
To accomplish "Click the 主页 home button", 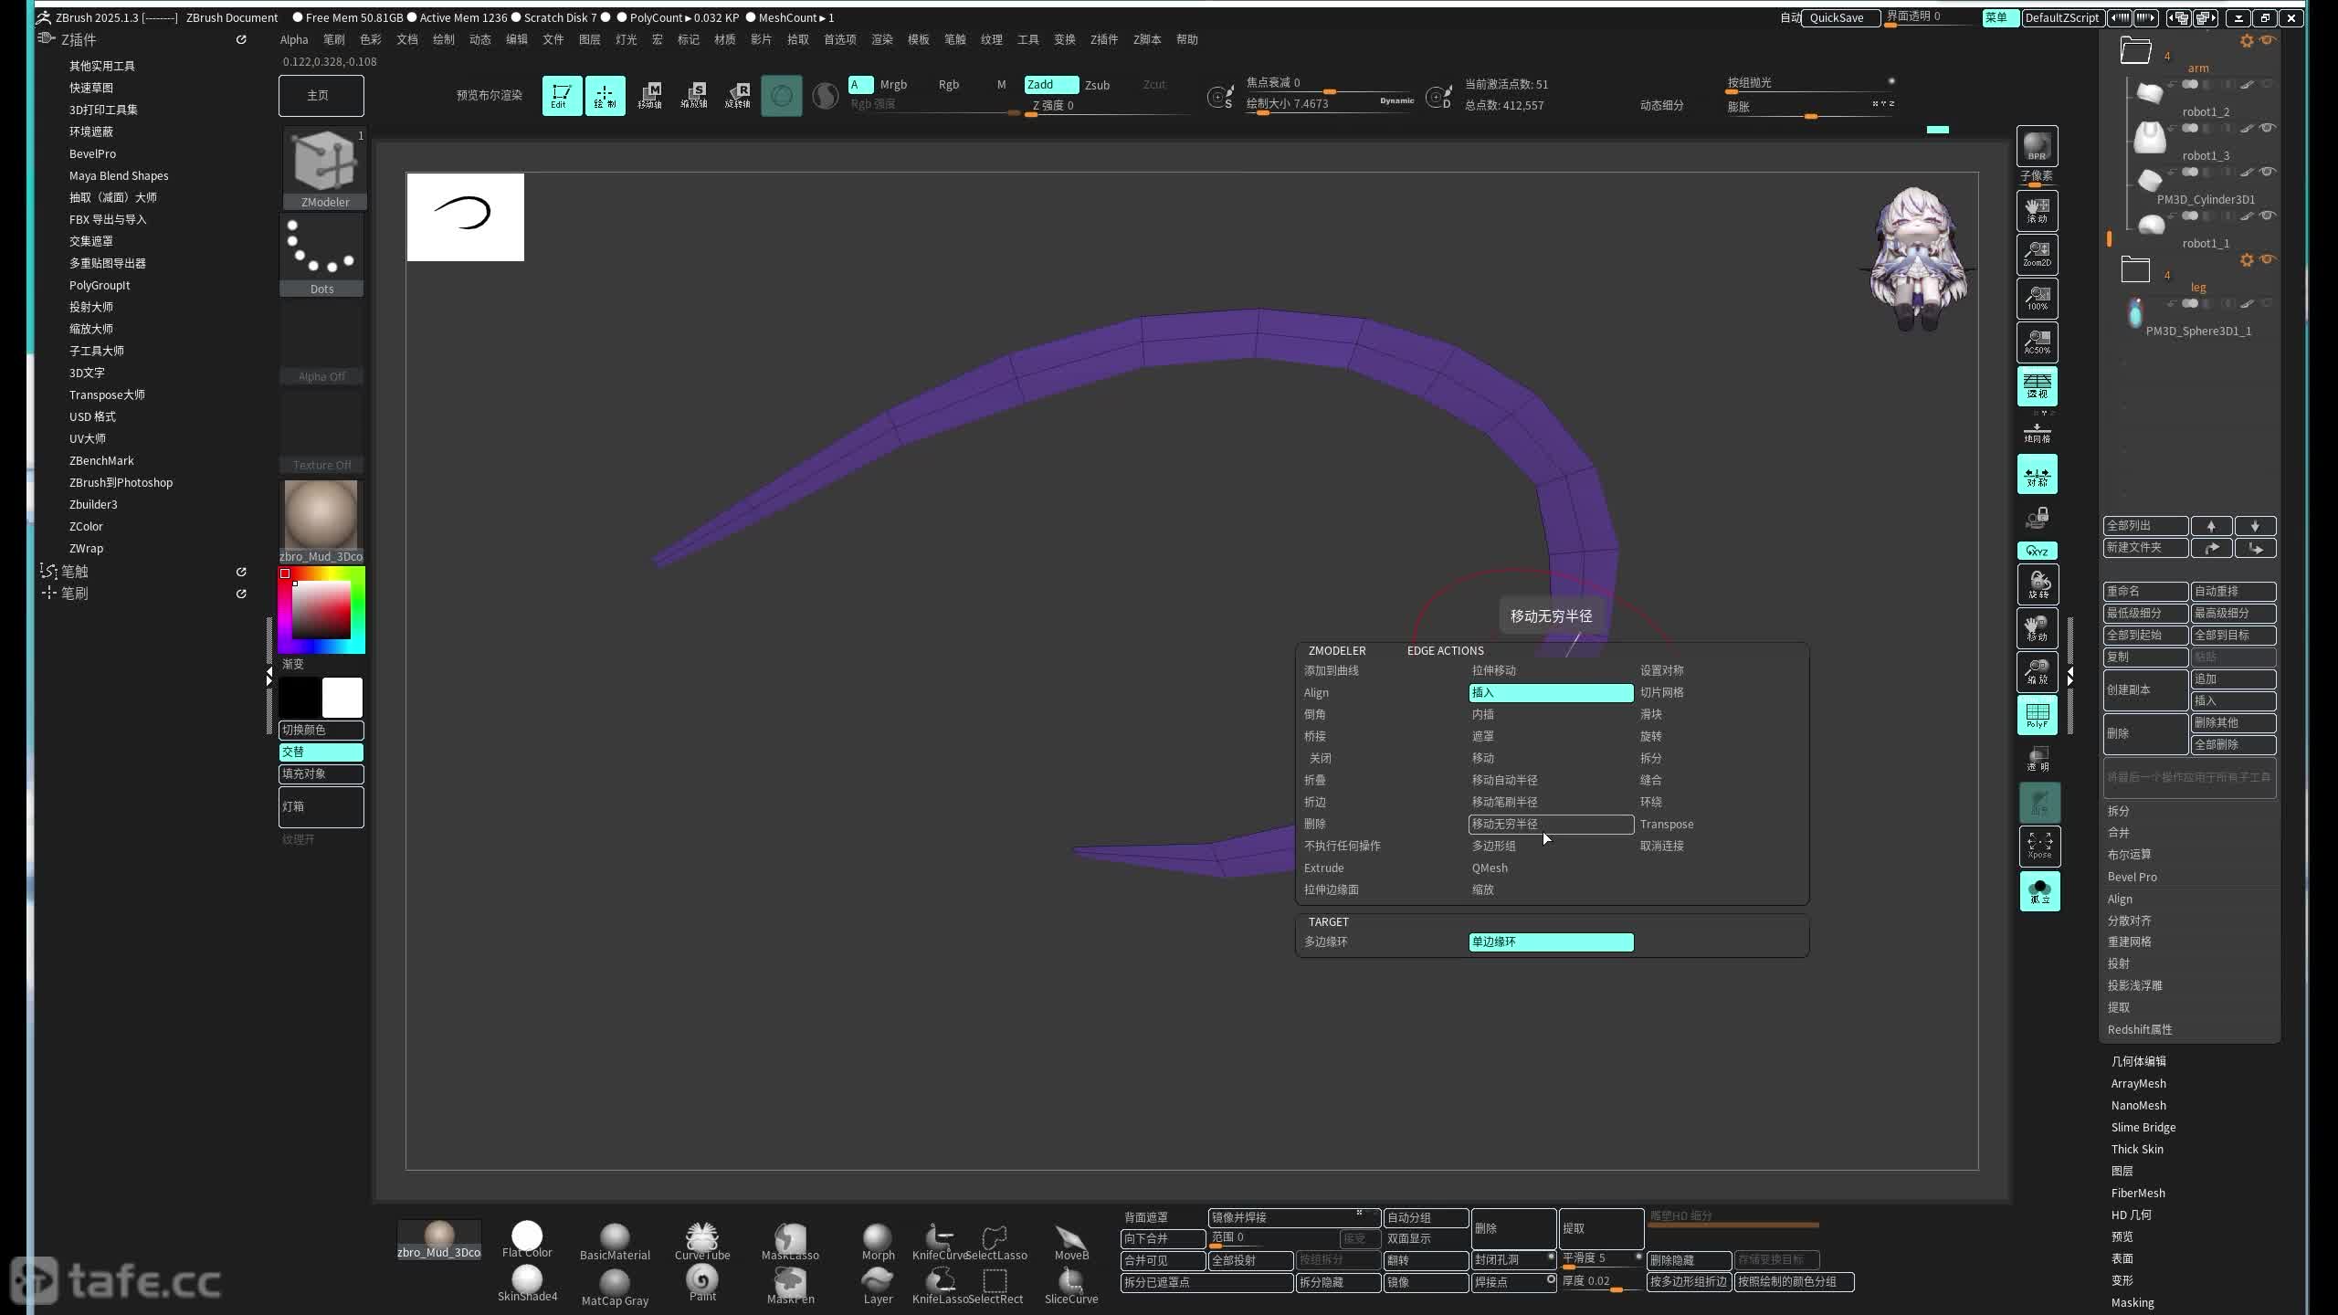I will (x=321, y=95).
